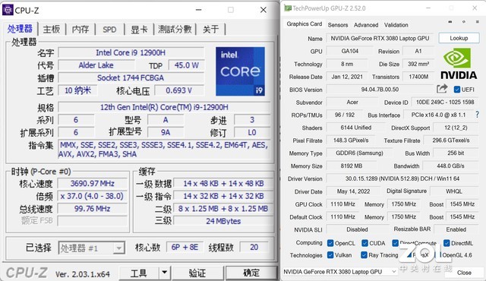Click the Driver Version value in GPU-Z
Screen dimensions: 486x281
pos(402,178)
